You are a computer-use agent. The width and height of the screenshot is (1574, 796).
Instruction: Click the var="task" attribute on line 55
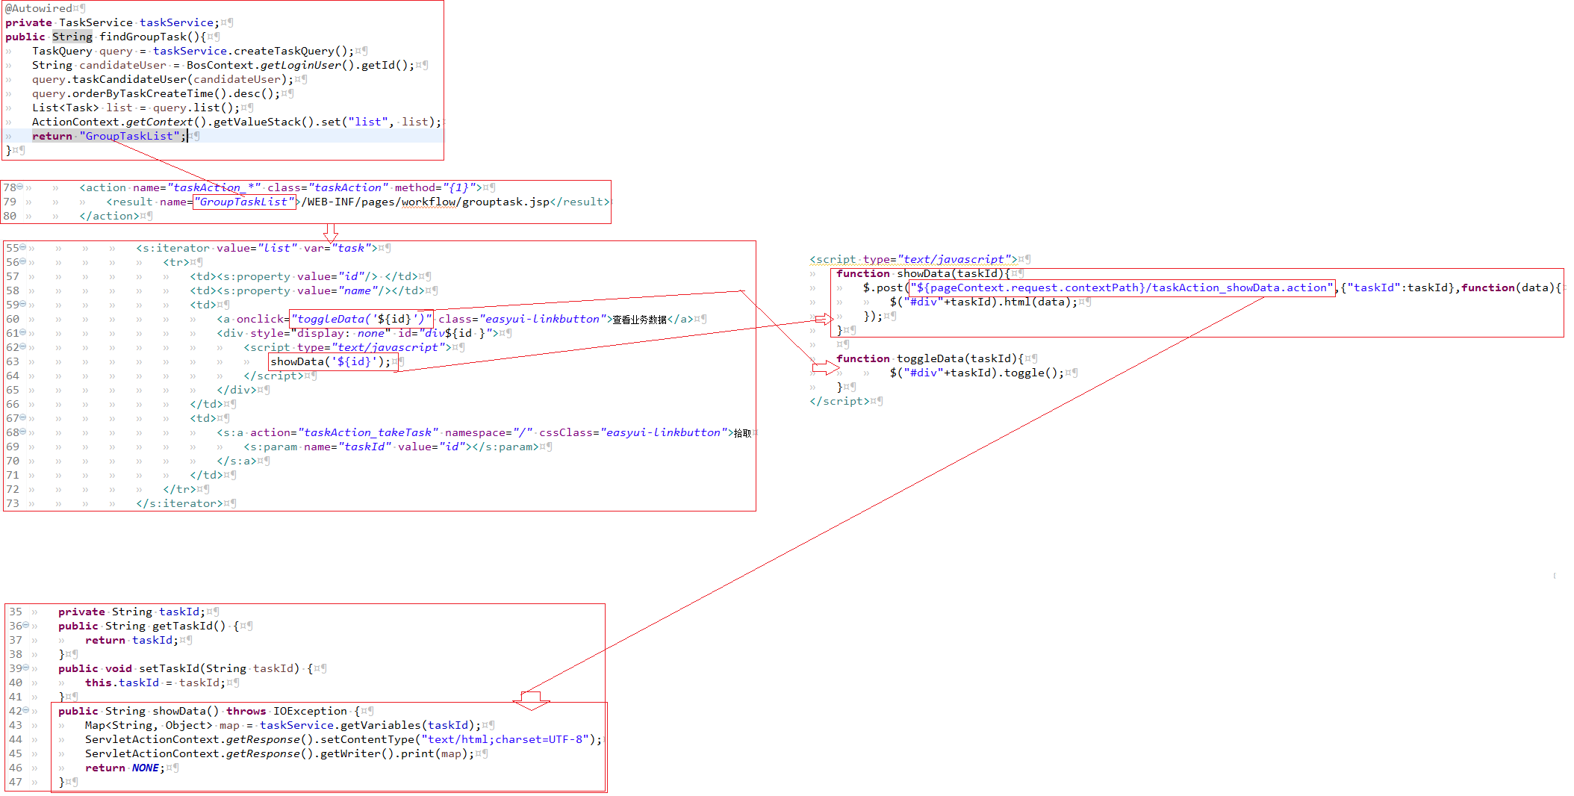pos(337,248)
